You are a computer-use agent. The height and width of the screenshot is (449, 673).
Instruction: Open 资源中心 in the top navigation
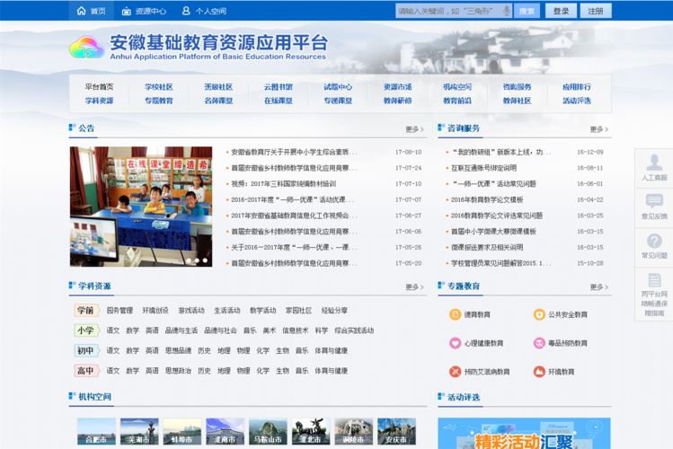(x=144, y=11)
